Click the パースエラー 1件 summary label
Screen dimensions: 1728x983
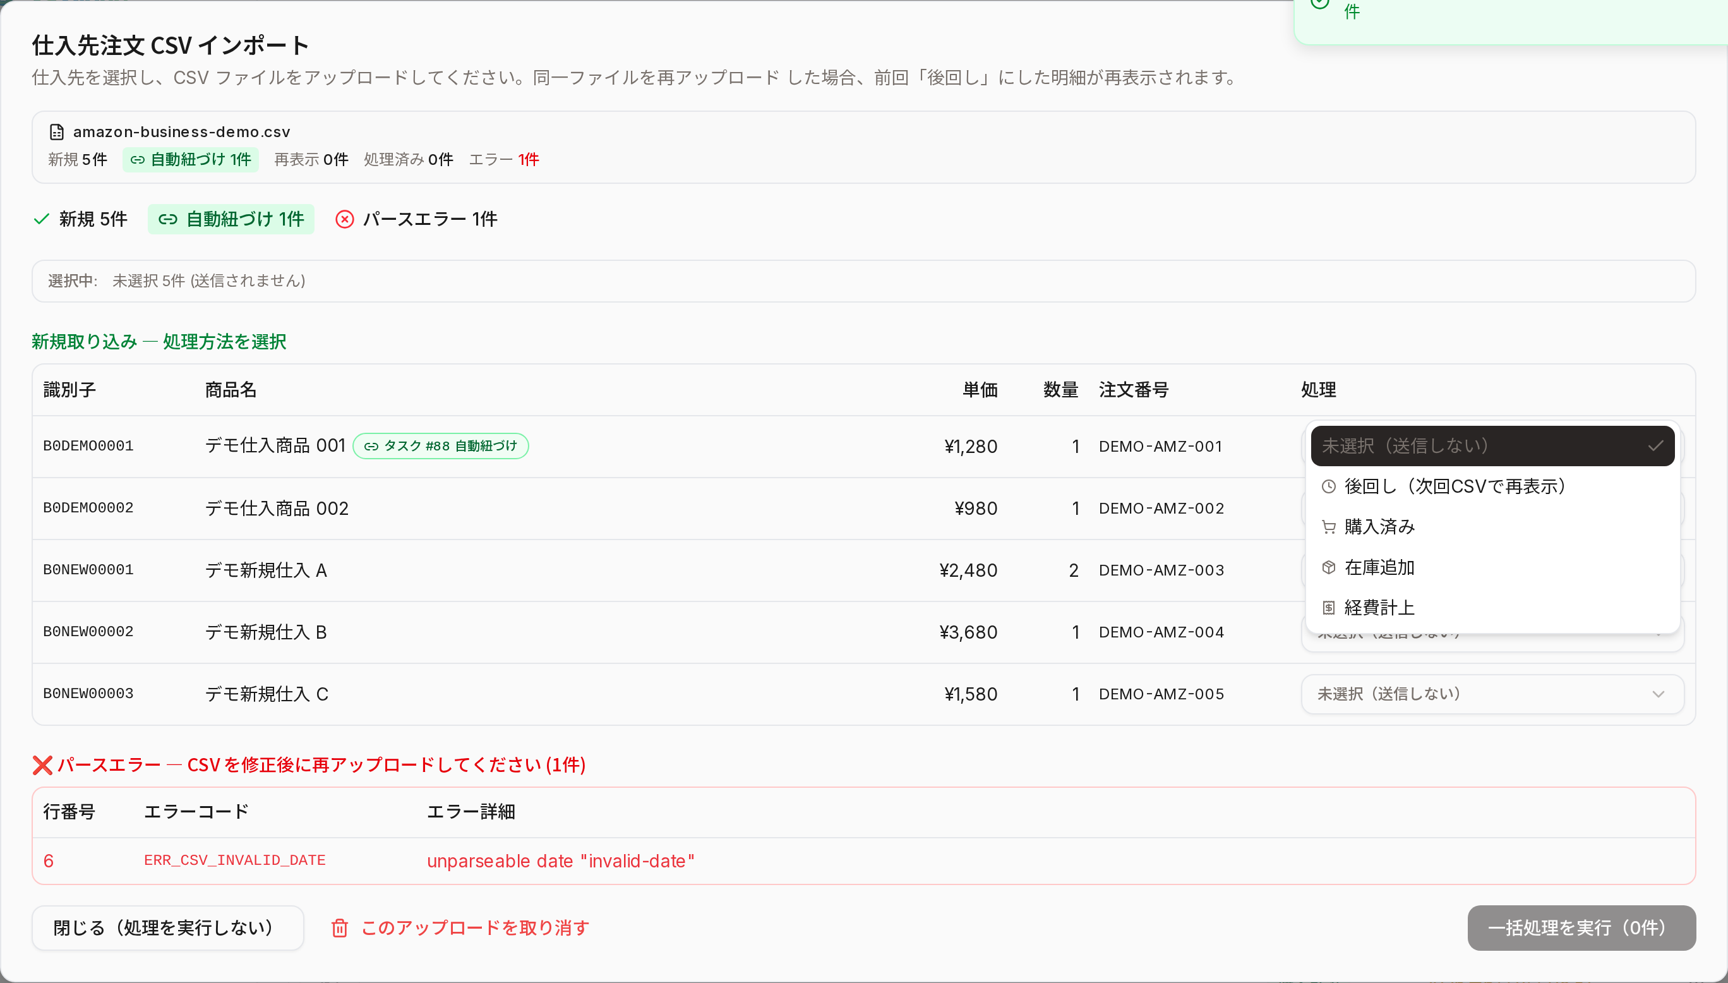click(430, 219)
